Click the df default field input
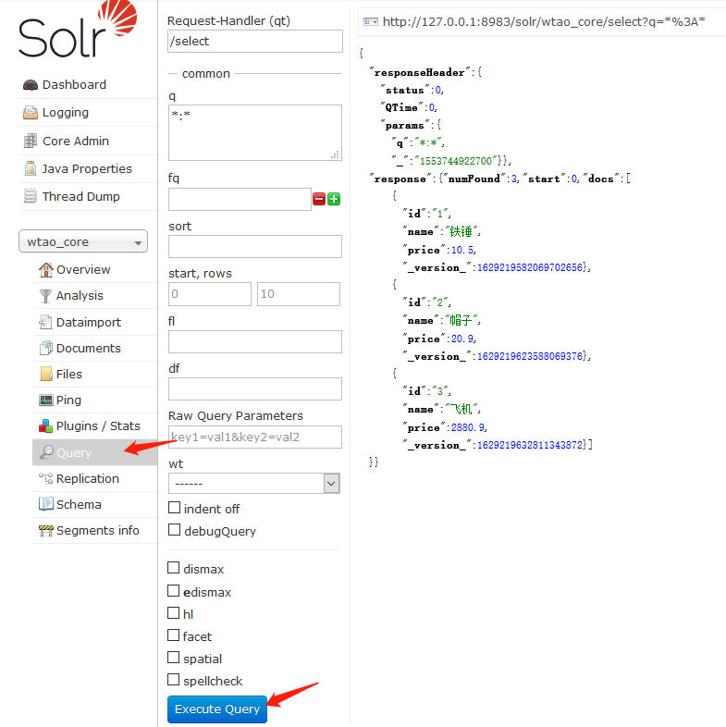The height and width of the screenshot is (727, 726). pyautogui.click(x=255, y=389)
